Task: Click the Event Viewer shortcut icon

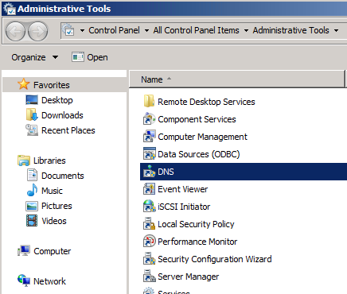Action: (x=149, y=189)
